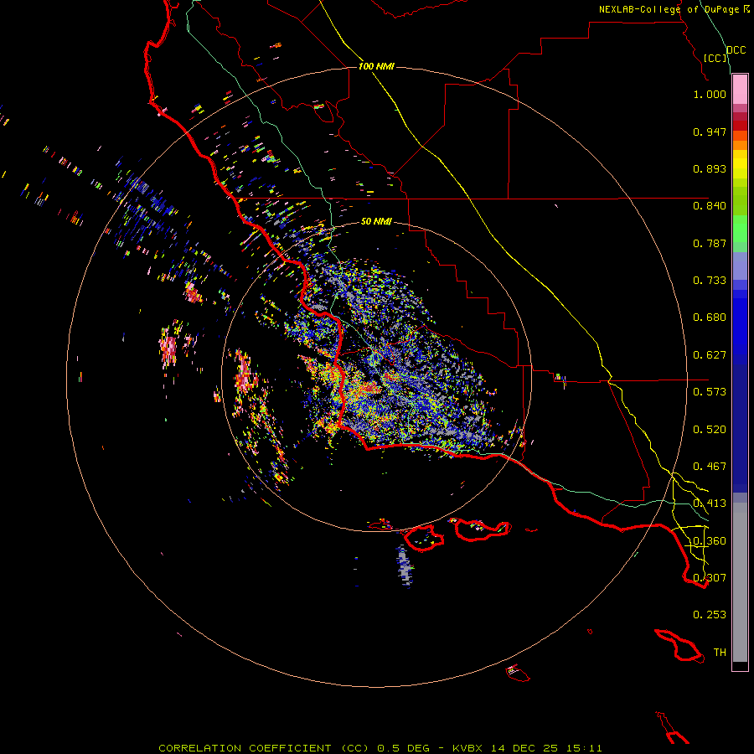Click the [CC] units label above the color bar
This screenshot has width=754, height=754.
(x=715, y=58)
